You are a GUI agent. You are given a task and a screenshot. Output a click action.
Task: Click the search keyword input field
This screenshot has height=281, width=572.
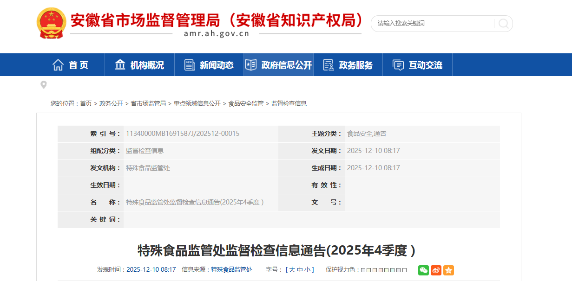click(x=432, y=24)
